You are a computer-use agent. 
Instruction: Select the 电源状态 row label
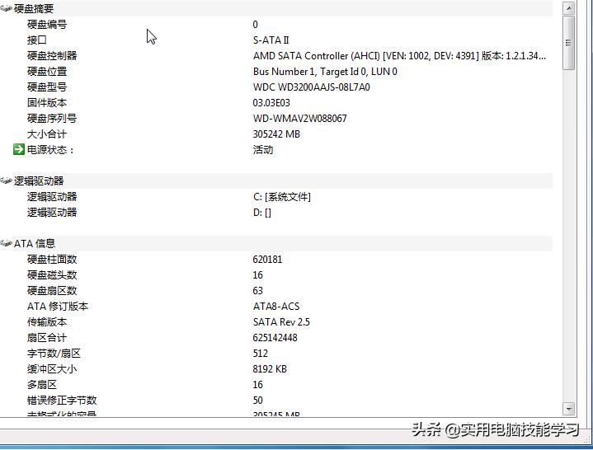click(x=50, y=150)
